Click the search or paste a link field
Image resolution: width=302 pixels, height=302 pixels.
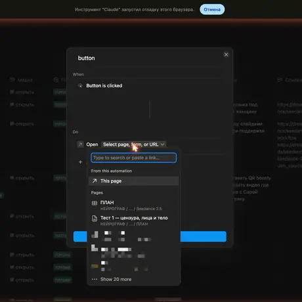point(133,158)
